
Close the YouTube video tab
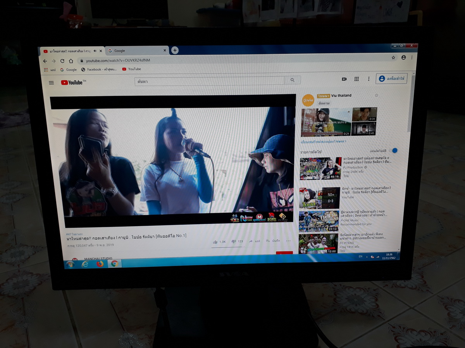click(101, 51)
